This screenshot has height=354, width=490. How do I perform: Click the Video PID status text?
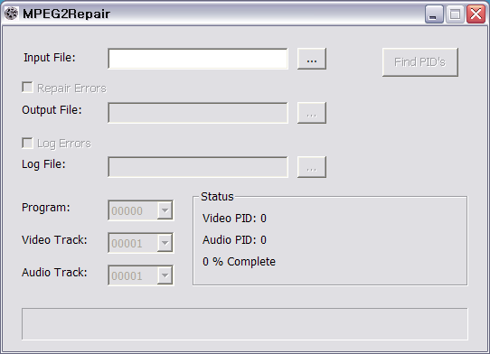point(234,219)
